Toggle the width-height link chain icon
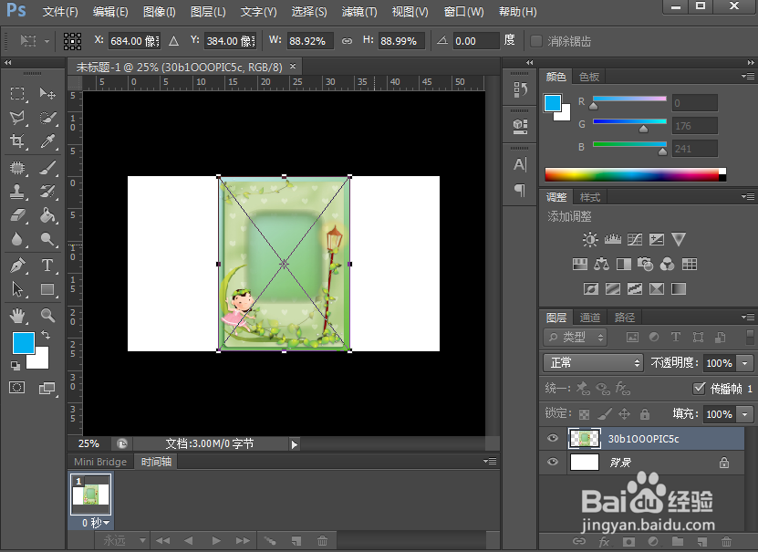 348,42
